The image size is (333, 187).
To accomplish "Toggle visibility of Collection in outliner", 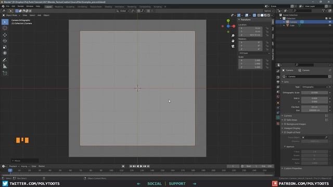I will [330, 19].
